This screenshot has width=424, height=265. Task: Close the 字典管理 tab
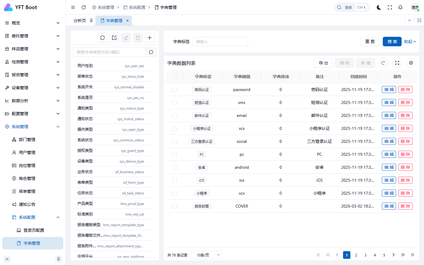coord(127,21)
